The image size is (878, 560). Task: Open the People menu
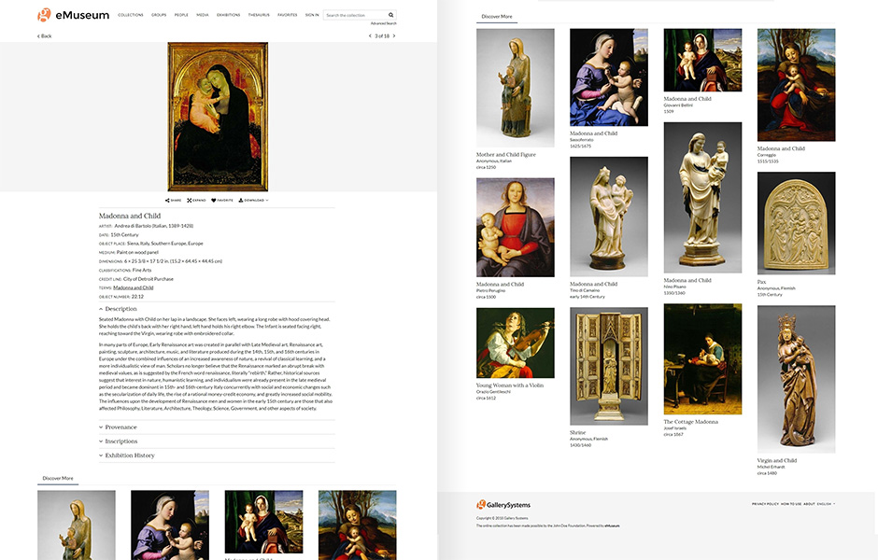tap(181, 15)
